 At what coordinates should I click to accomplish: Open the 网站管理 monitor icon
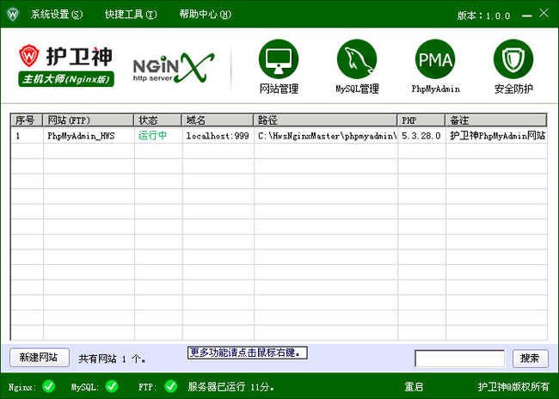point(279,59)
